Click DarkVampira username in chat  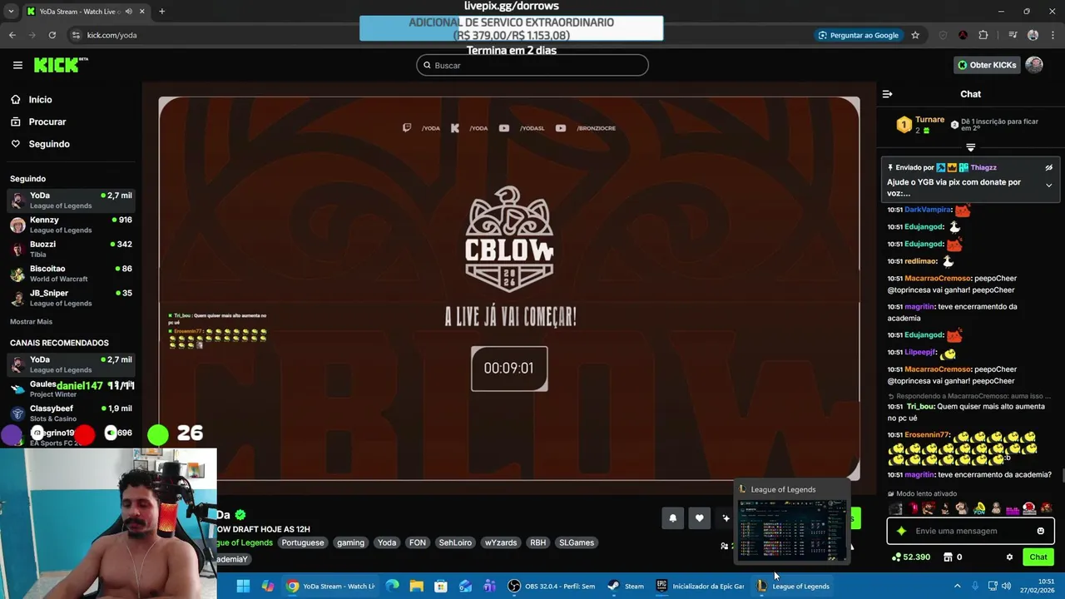(x=928, y=210)
